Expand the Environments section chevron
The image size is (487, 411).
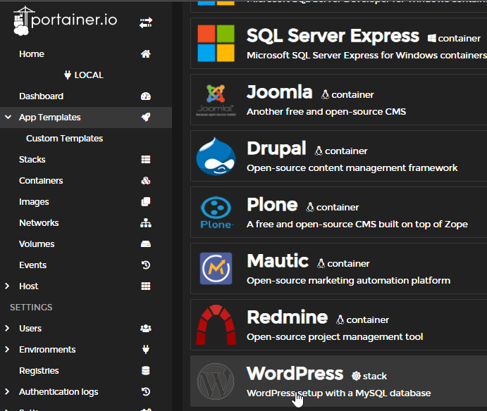[x=8, y=350]
